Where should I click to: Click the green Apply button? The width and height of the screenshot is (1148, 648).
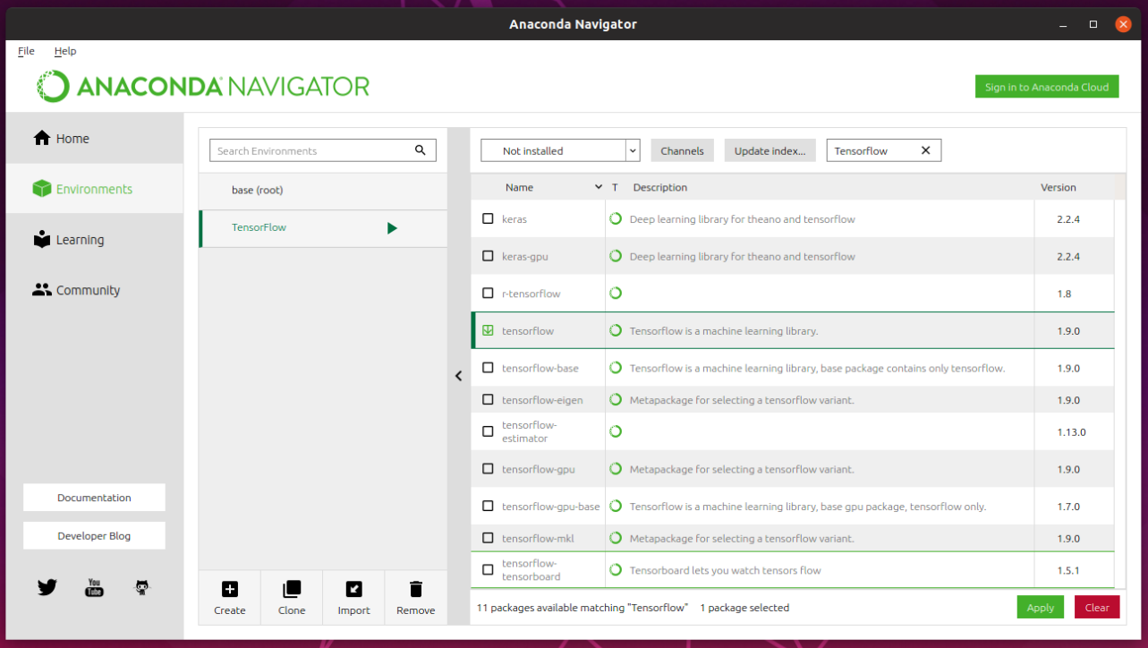point(1041,607)
